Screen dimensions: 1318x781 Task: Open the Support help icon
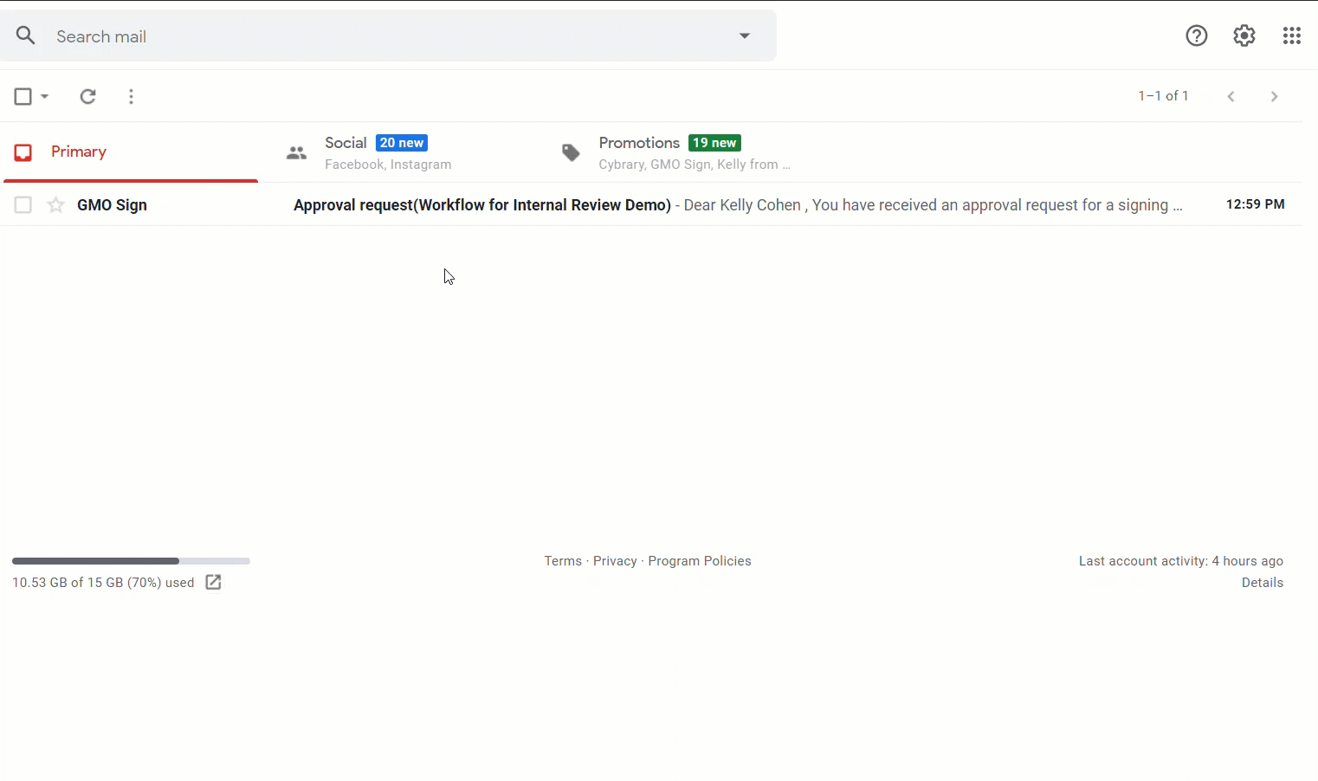click(x=1197, y=35)
